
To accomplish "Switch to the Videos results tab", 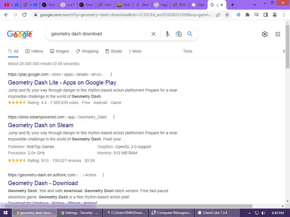I will 34,51.
